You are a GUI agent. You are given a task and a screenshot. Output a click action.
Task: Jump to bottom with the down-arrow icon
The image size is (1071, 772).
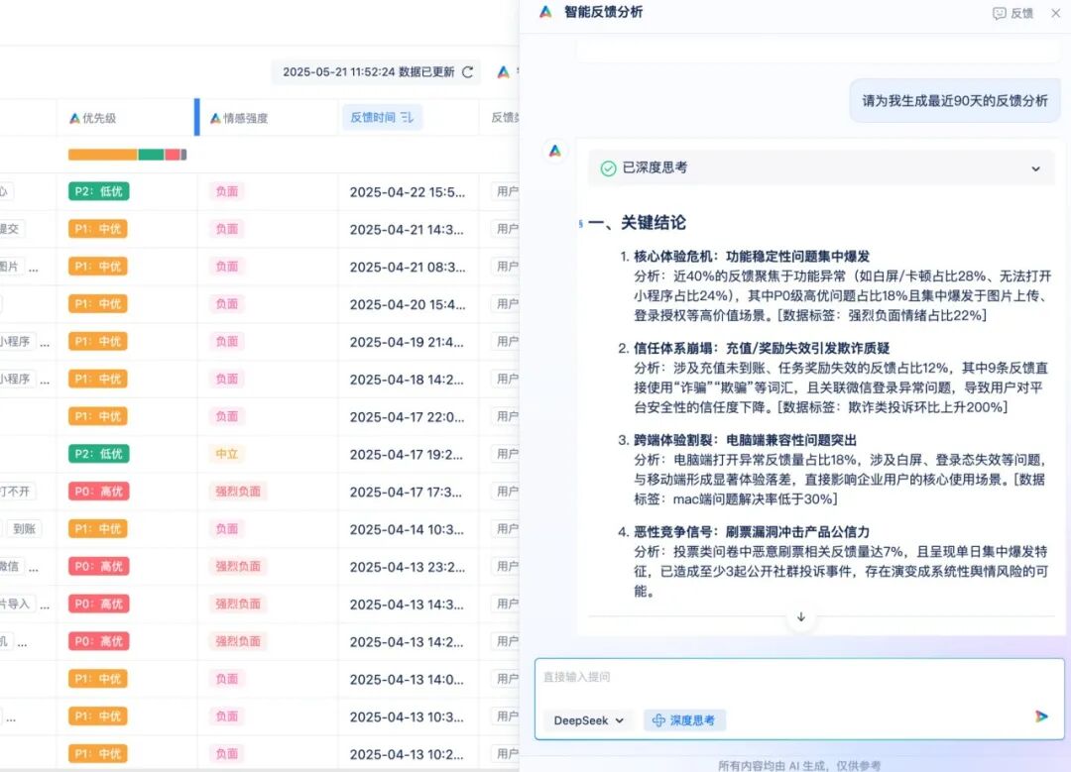[801, 617]
